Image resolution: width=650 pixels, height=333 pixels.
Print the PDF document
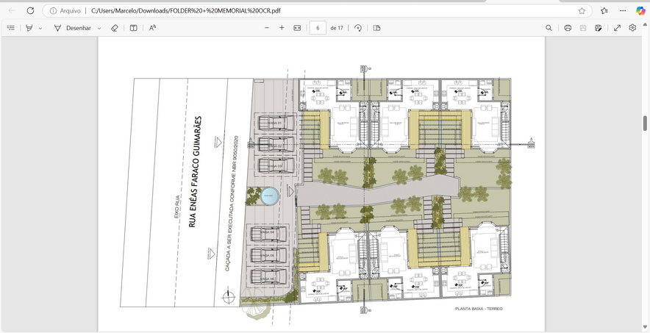(568, 28)
